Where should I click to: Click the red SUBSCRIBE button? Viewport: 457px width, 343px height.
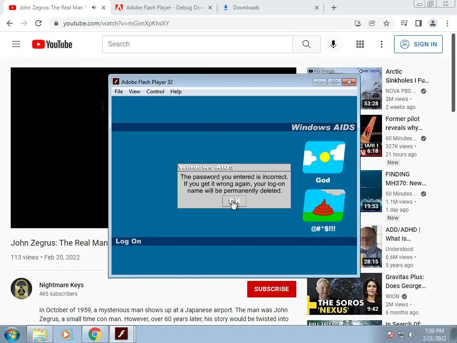[x=272, y=289]
